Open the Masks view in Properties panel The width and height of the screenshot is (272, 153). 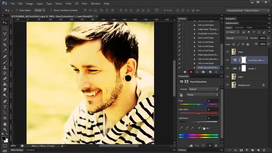187,82
